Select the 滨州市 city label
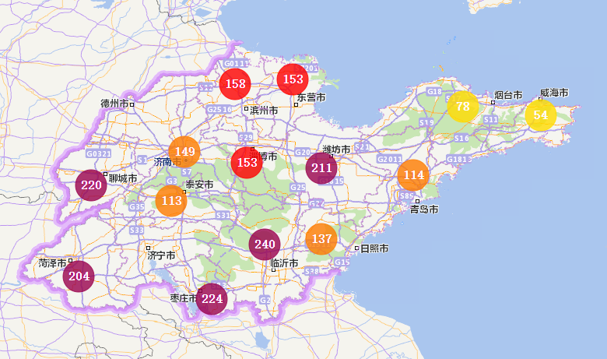The width and height of the screenshot is (607, 359). 265,111
